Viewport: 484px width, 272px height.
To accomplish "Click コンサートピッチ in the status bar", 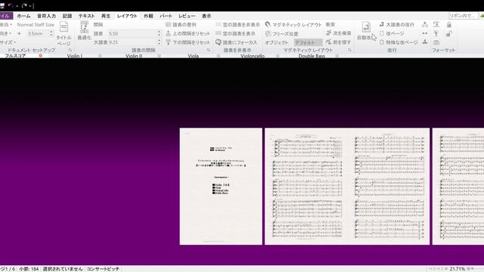I will pyautogui.click(x=103, y=269).
